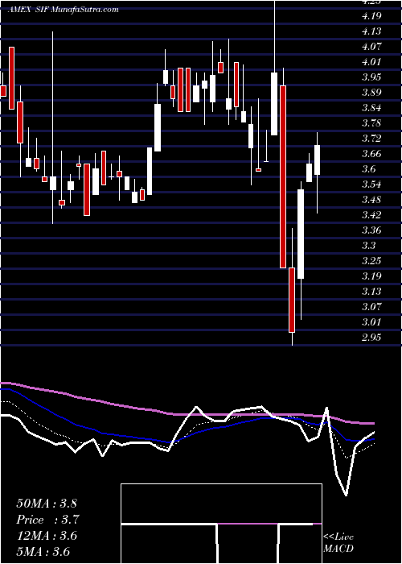Click the 4.19 price axis label
The height and width of the screenshot is (564, 402).
[371, 16]
